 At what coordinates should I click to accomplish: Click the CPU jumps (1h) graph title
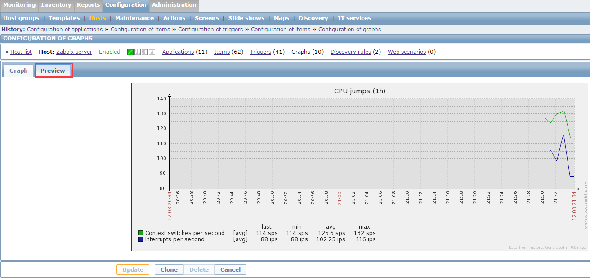pos(359,91)
